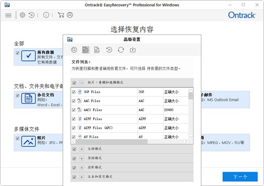This screenshot has width=264, height=186.
Task: Click the photos tile icon
Action: pyautogui.click(x=28, y=141)
